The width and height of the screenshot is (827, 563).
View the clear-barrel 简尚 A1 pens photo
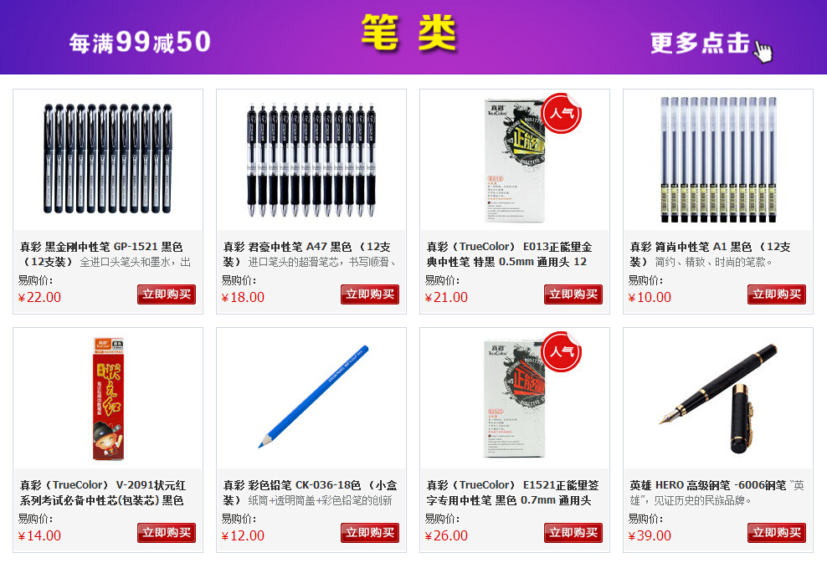point(718,159)
